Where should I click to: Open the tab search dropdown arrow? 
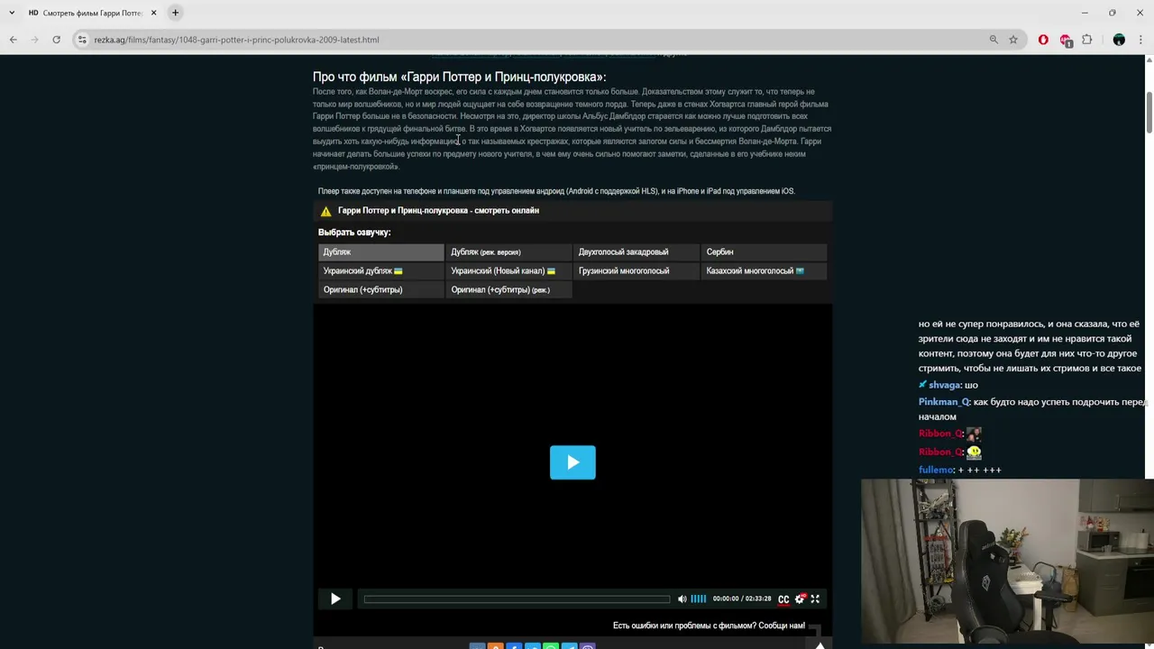tap(12, 13)
